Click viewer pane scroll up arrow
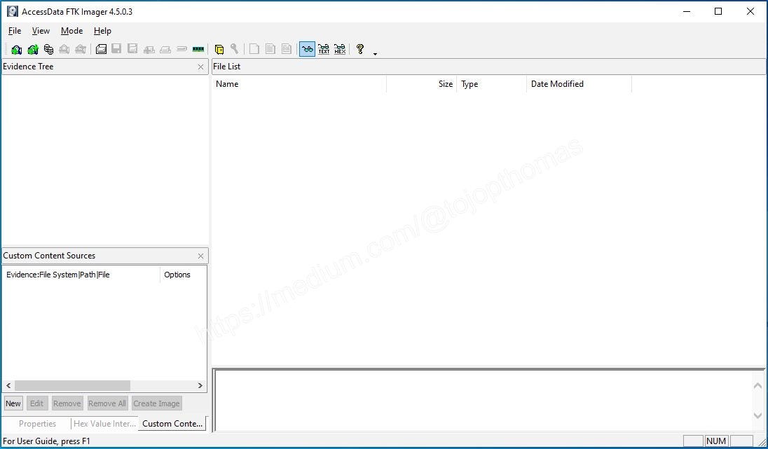Viewport: 768px width, 449px height. click(x=757, y=386)
